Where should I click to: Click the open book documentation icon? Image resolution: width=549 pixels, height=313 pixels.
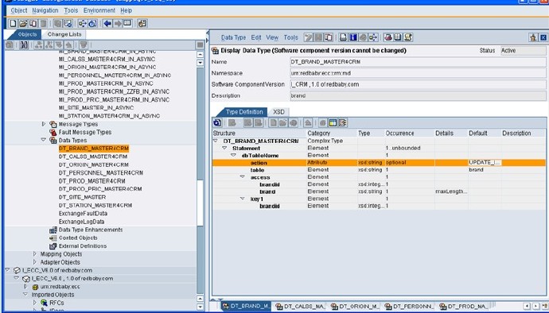coord(398,37)
